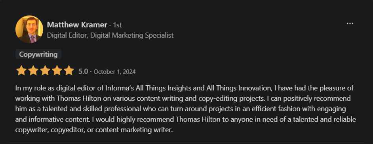373x144 pixels.
Task: Select the third star in rating
Action: [45, 71]
